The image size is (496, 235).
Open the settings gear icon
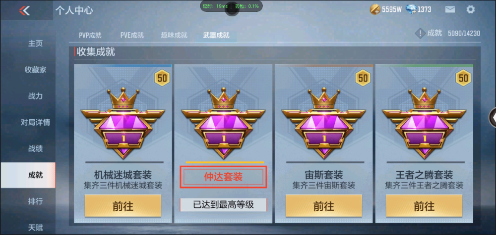[470, 9]
